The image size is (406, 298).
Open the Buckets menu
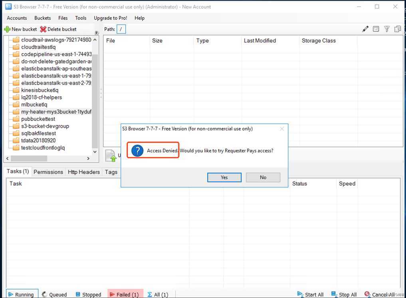[42, 18]
